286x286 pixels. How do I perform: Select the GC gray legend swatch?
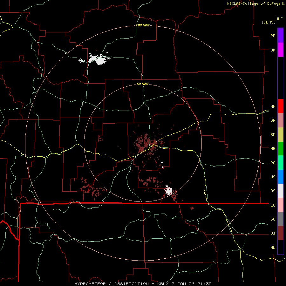[x=281, y=219]
